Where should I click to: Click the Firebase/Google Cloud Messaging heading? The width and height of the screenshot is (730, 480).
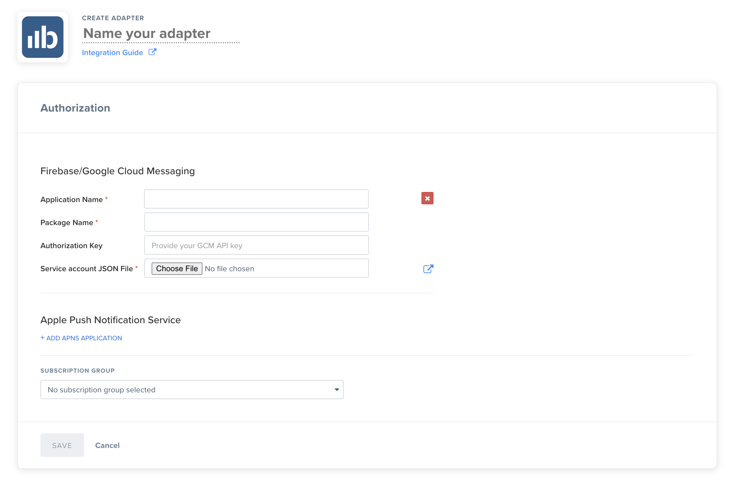tap(117, 171)
